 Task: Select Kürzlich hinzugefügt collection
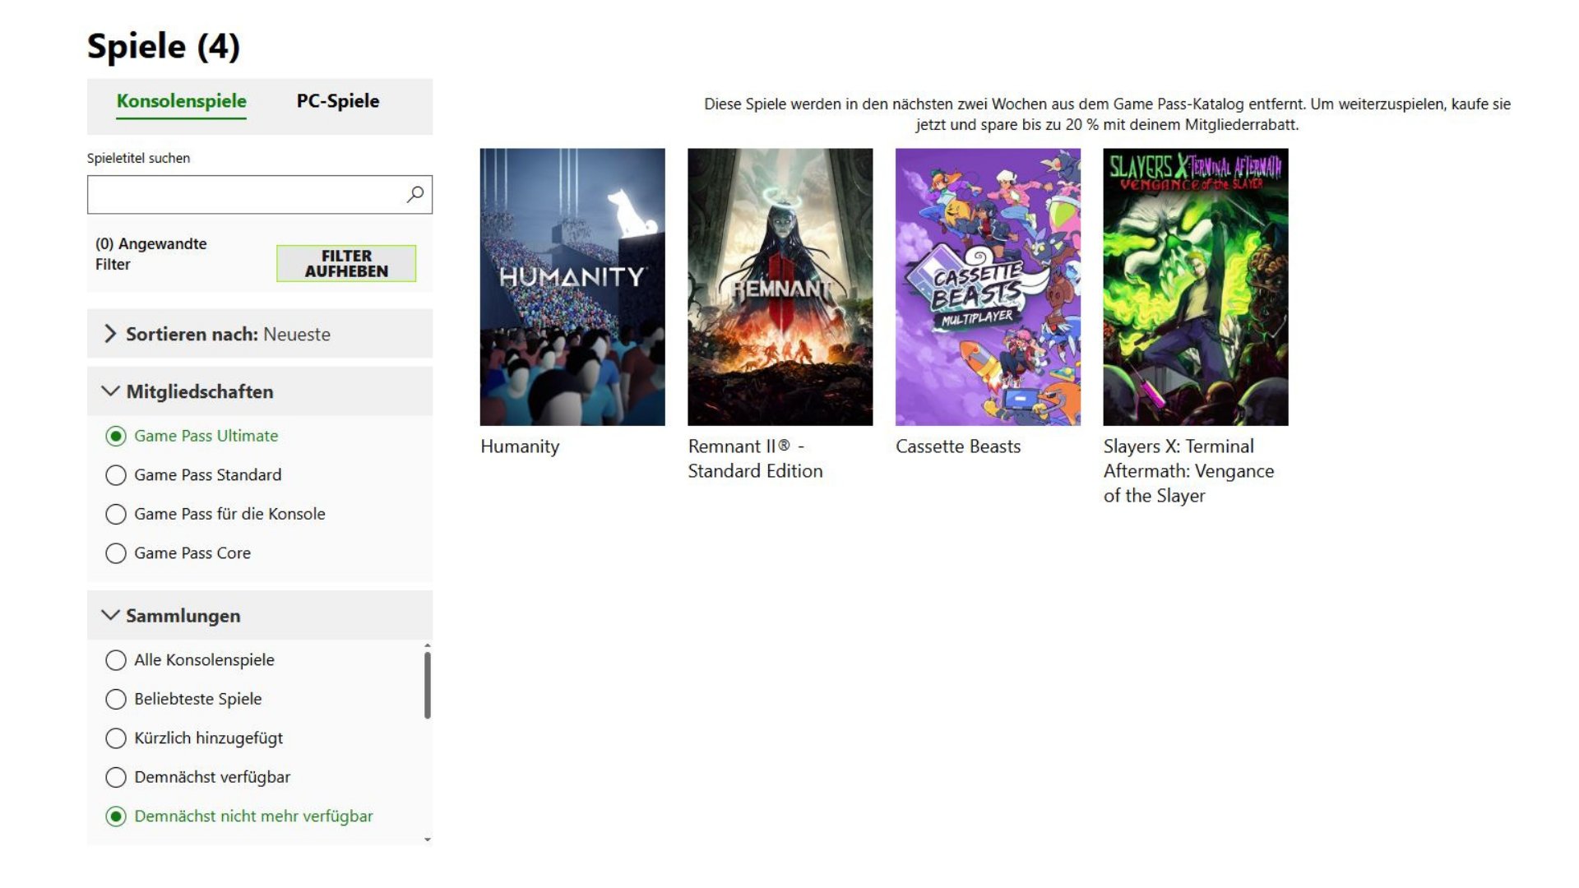point(116,738)
